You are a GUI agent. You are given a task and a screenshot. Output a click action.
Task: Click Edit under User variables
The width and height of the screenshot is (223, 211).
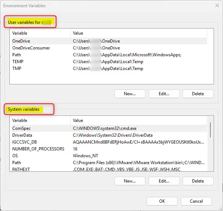click(164, 94)
